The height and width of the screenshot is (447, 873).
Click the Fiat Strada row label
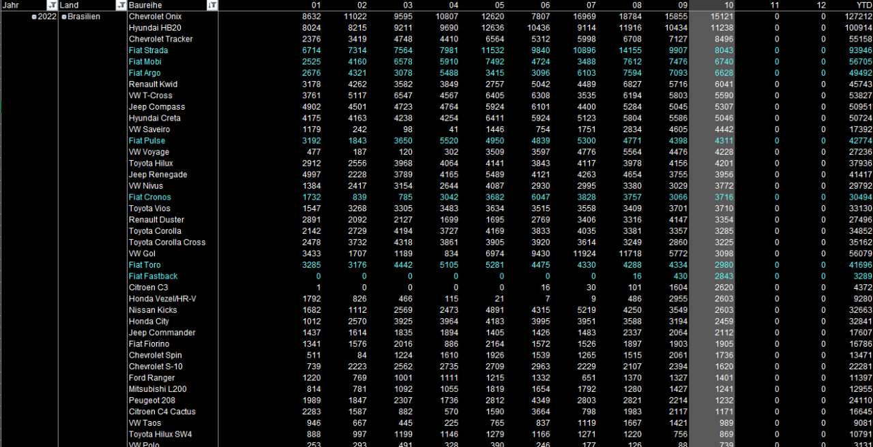(x=148, y=50)
